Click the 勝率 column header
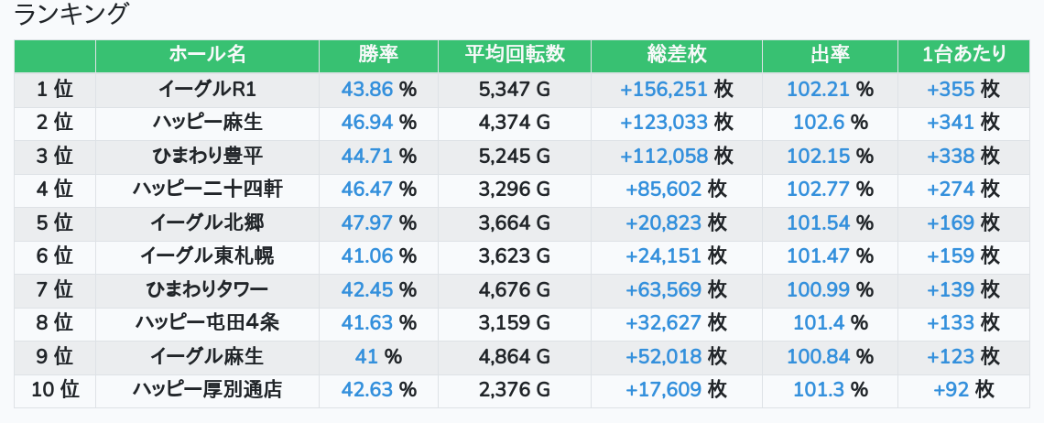 click(x=378, y=55)
